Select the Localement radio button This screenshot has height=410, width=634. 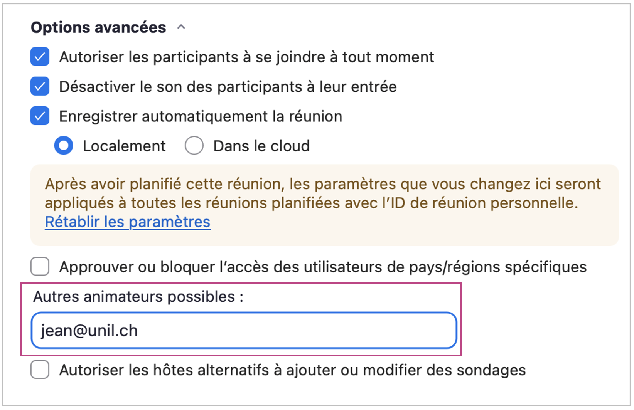64,146
